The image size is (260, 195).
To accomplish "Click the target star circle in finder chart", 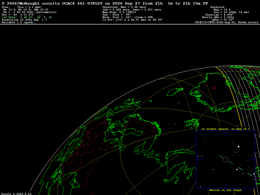I will tap(226, 159).
